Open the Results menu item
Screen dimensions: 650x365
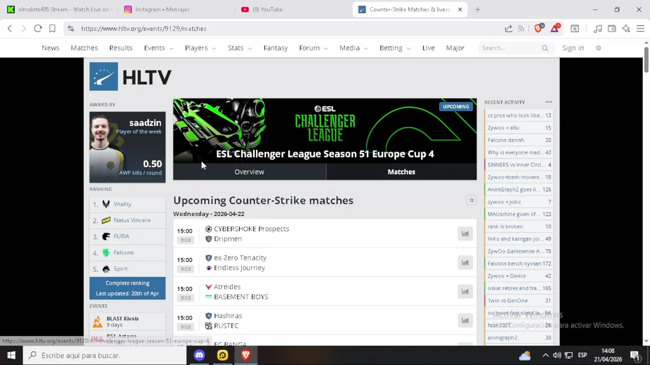coord(121,48)
